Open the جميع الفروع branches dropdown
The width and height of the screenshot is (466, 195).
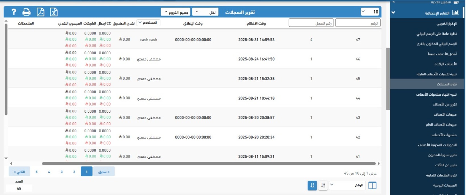[x=175, y=12]
